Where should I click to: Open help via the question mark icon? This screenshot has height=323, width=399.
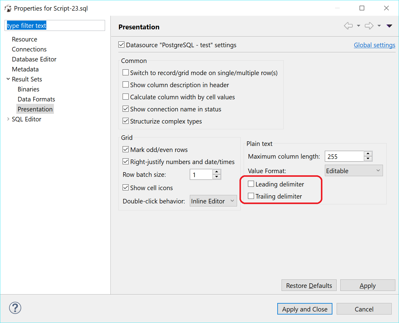point(15,308)
